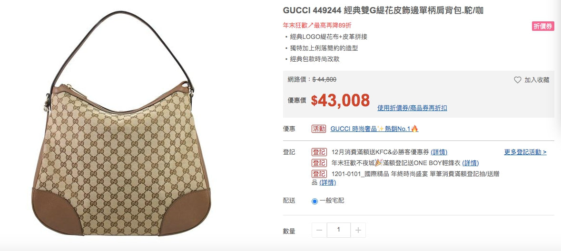Open 詳情 for 國際精品 年終時尚盛宴 offer
This screenshot has width=561, height=251.
328,183
